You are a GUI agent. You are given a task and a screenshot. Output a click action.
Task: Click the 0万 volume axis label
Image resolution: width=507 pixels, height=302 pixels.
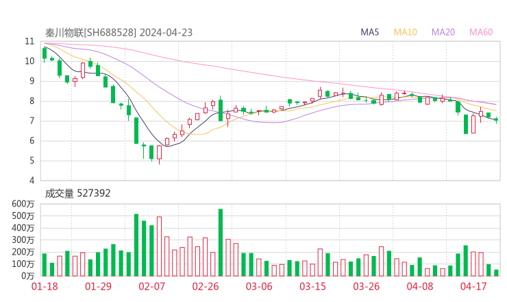point(27,276)
